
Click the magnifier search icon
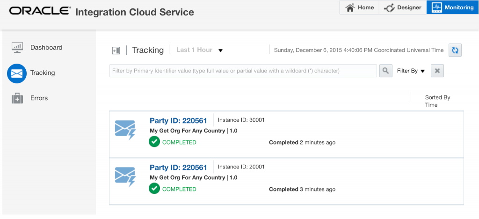tap(385, 71)
